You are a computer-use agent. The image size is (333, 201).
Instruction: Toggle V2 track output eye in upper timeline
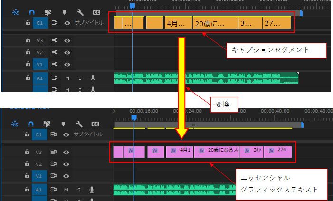click(x=67, y=52)
